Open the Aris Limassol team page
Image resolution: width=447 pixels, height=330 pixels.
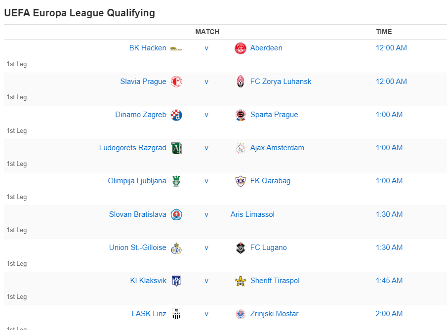[x=252, y=214]
